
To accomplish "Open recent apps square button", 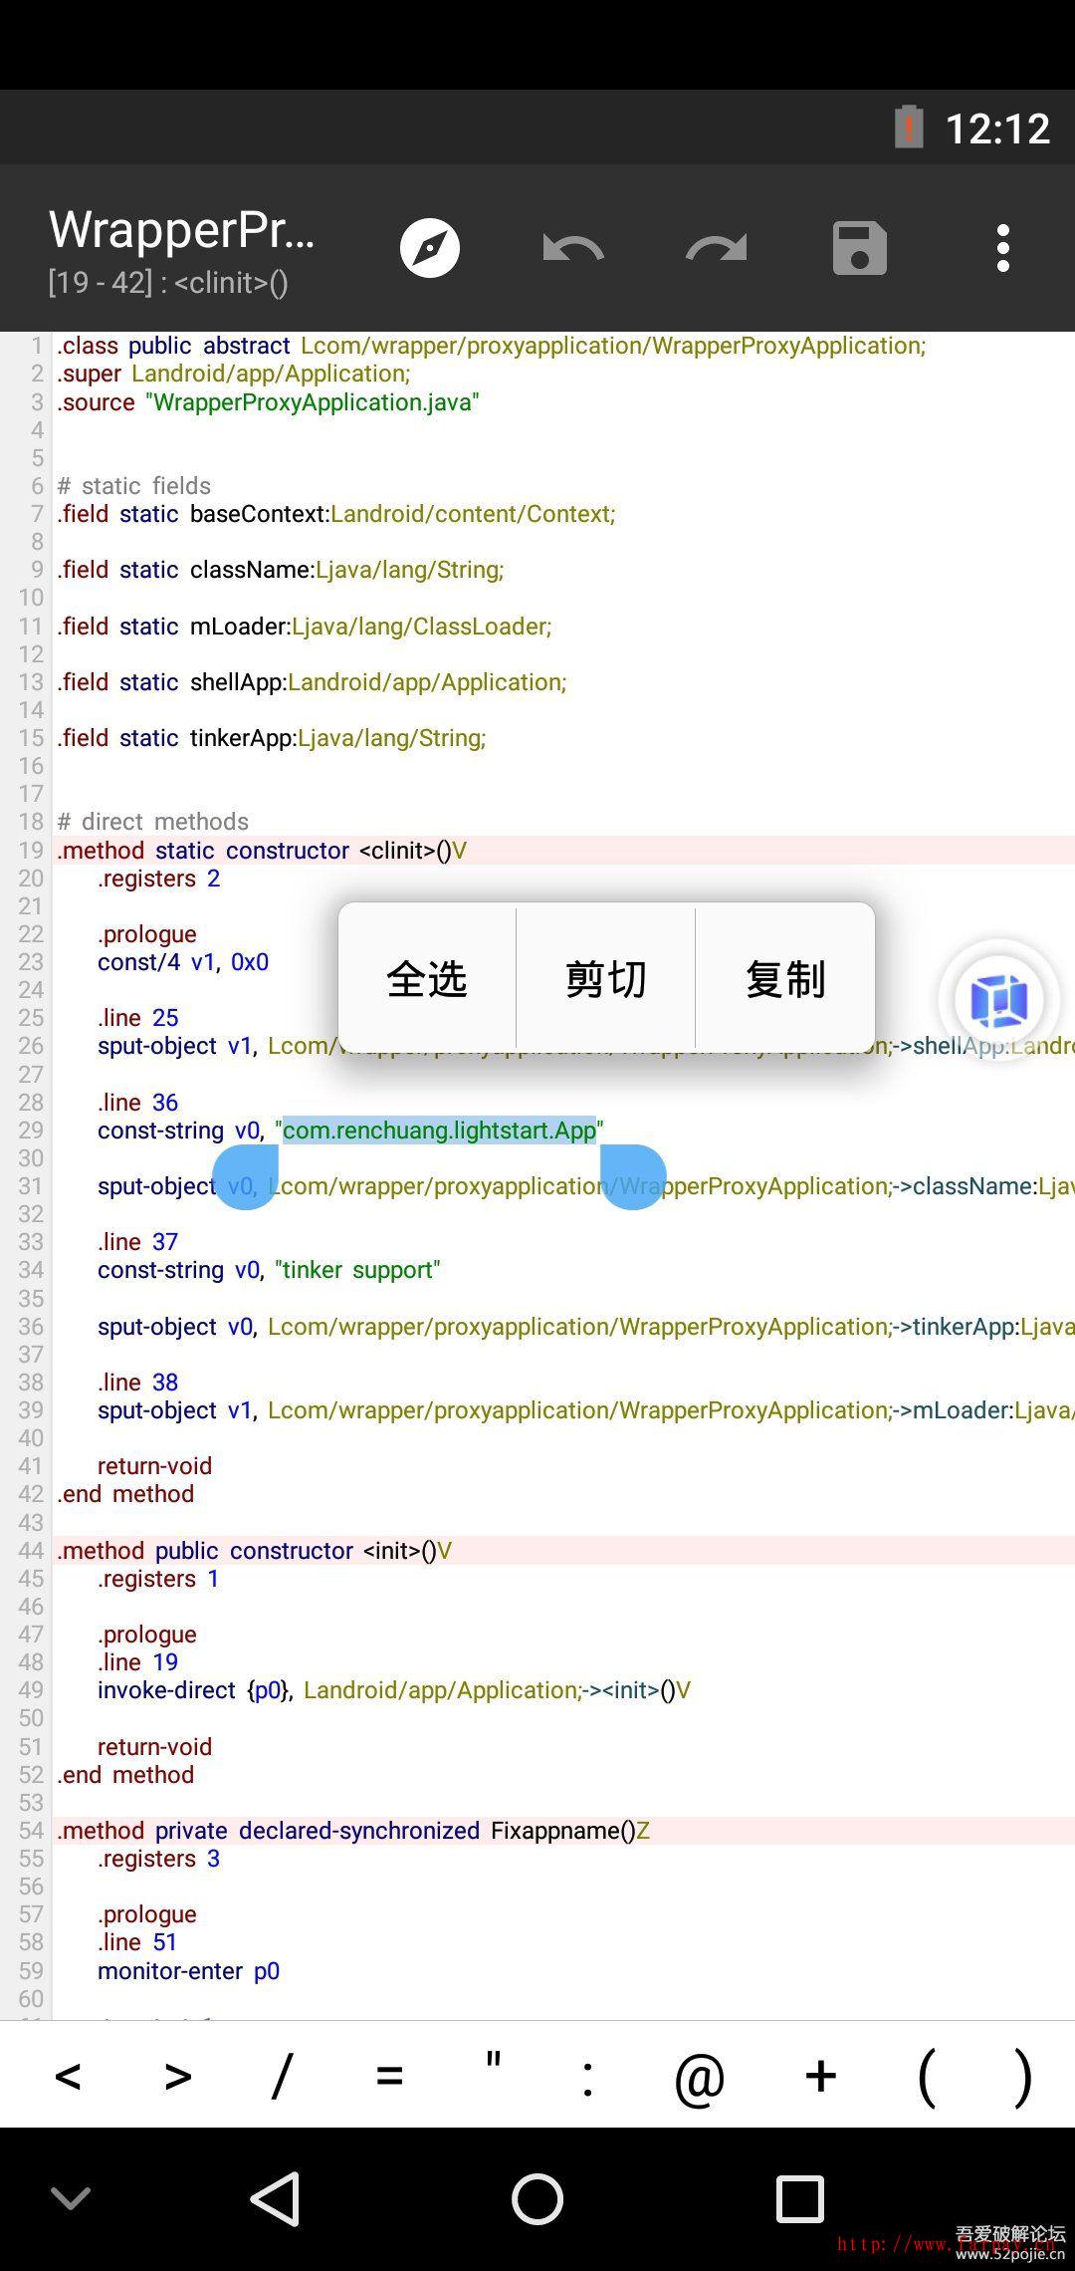I will click(x=799, y=2198).
